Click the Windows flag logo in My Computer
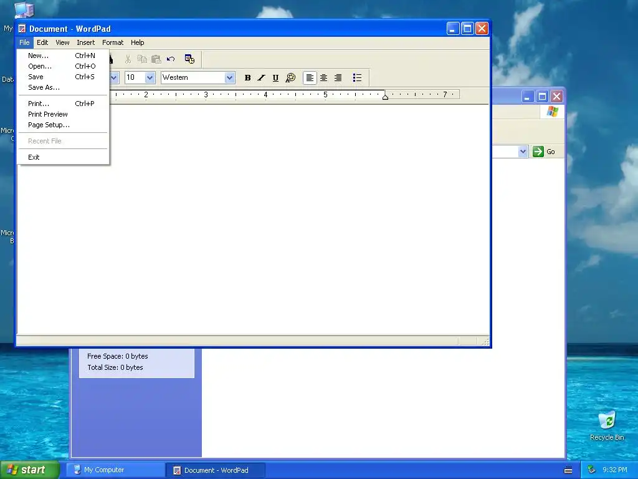 [x=553, y=111]
